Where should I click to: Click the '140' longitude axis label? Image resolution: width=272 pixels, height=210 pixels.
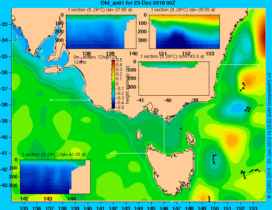pyautogui.click(x=88, y=208)
